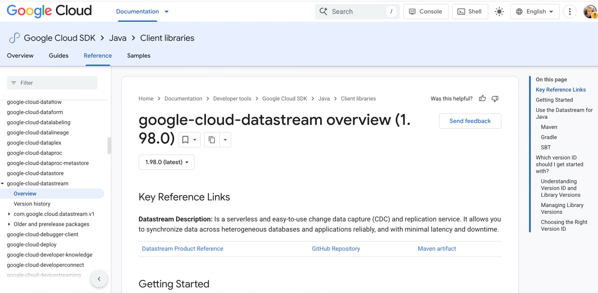Open google-cloud-datastore in sidebar
The height and width of the screenshot is (293, 598).
tap(35, 173)
